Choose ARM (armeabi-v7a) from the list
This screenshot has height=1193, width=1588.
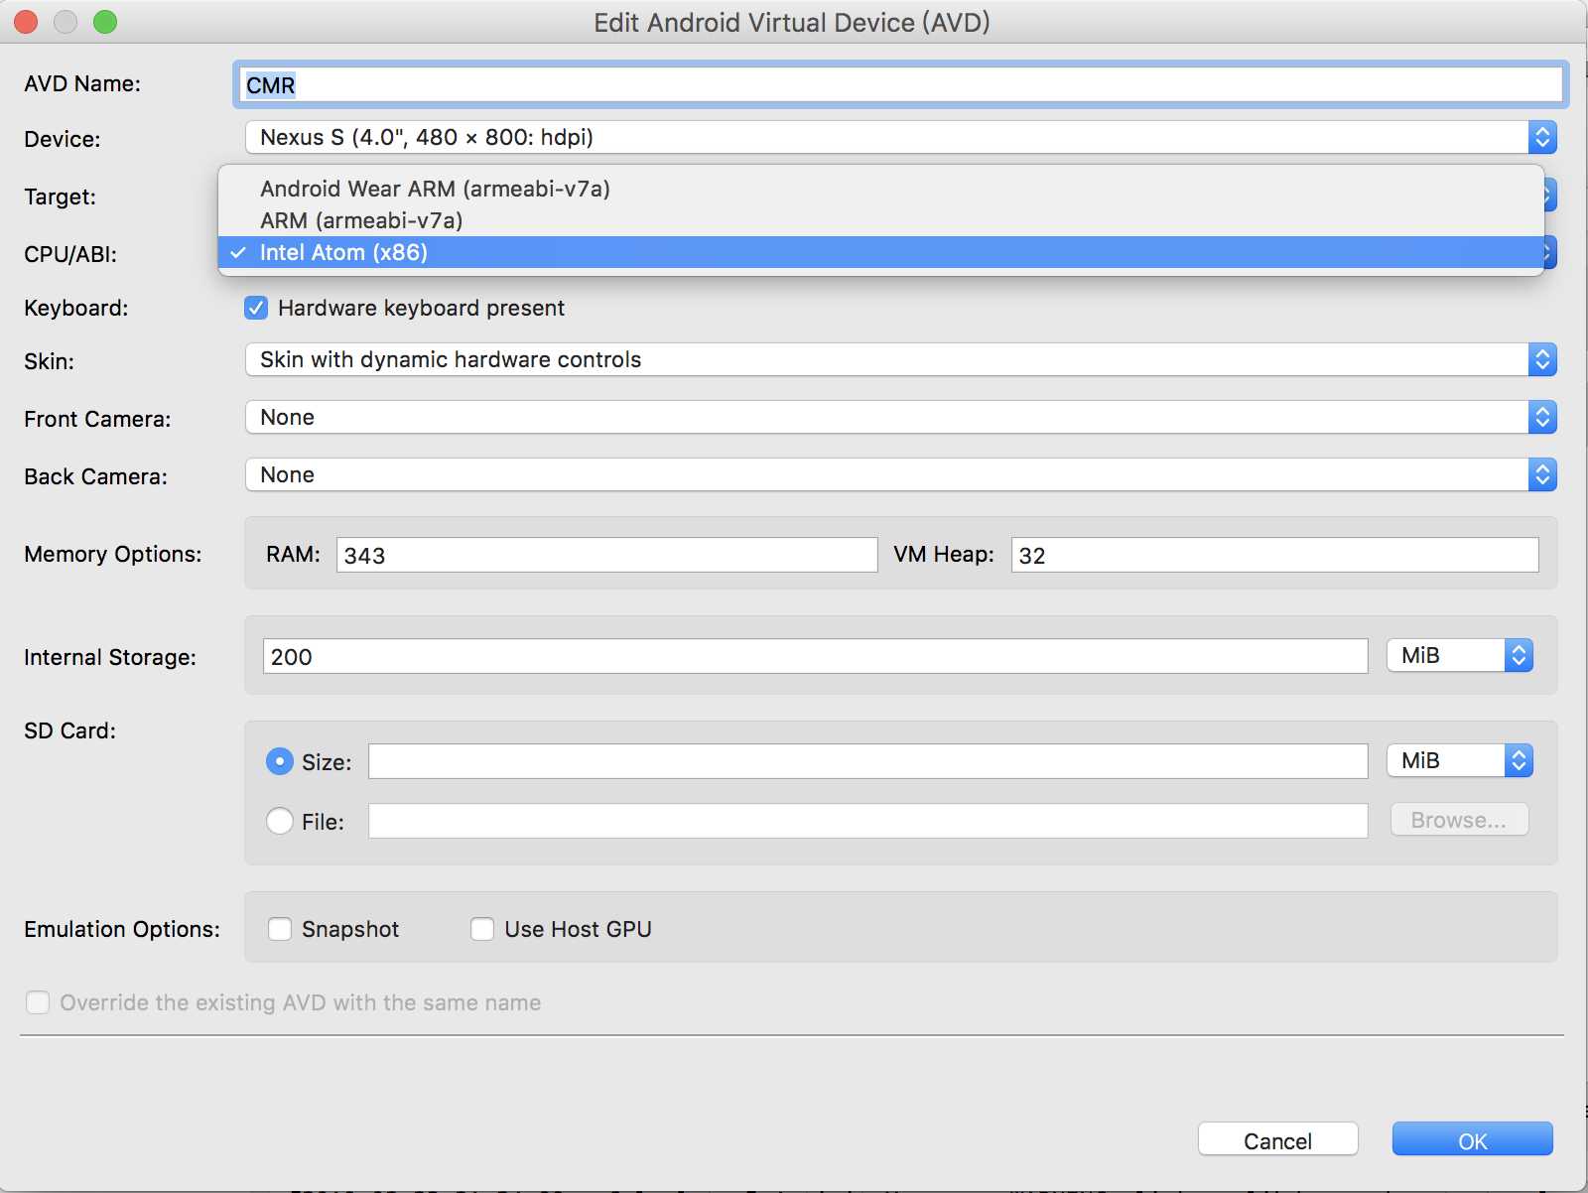click(x=880, y=220)
